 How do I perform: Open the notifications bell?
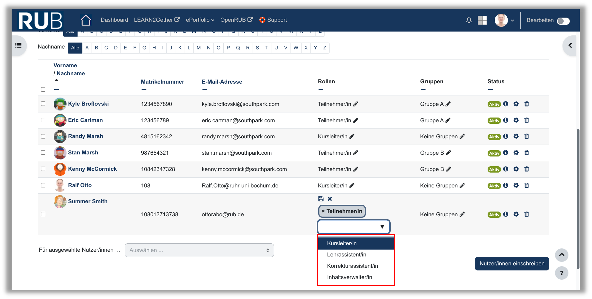(x=469, y=20)
